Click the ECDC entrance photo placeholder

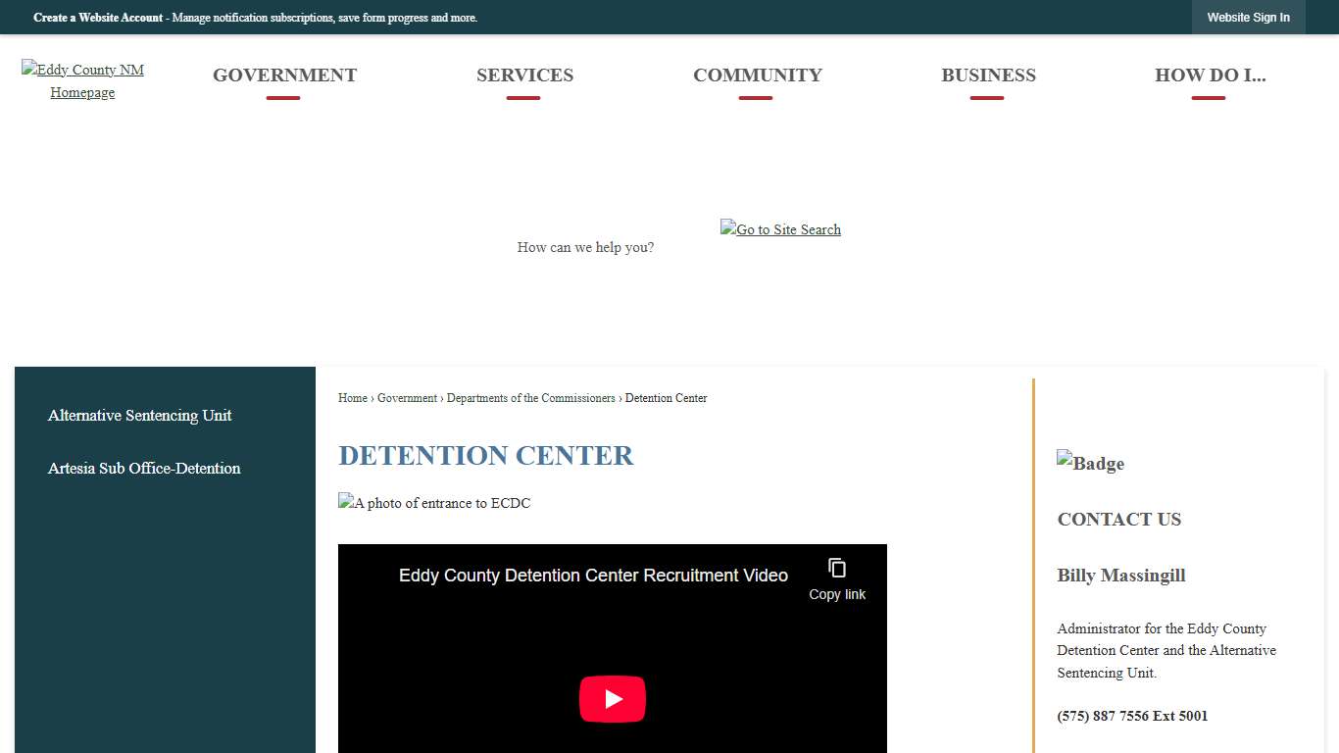434,503
